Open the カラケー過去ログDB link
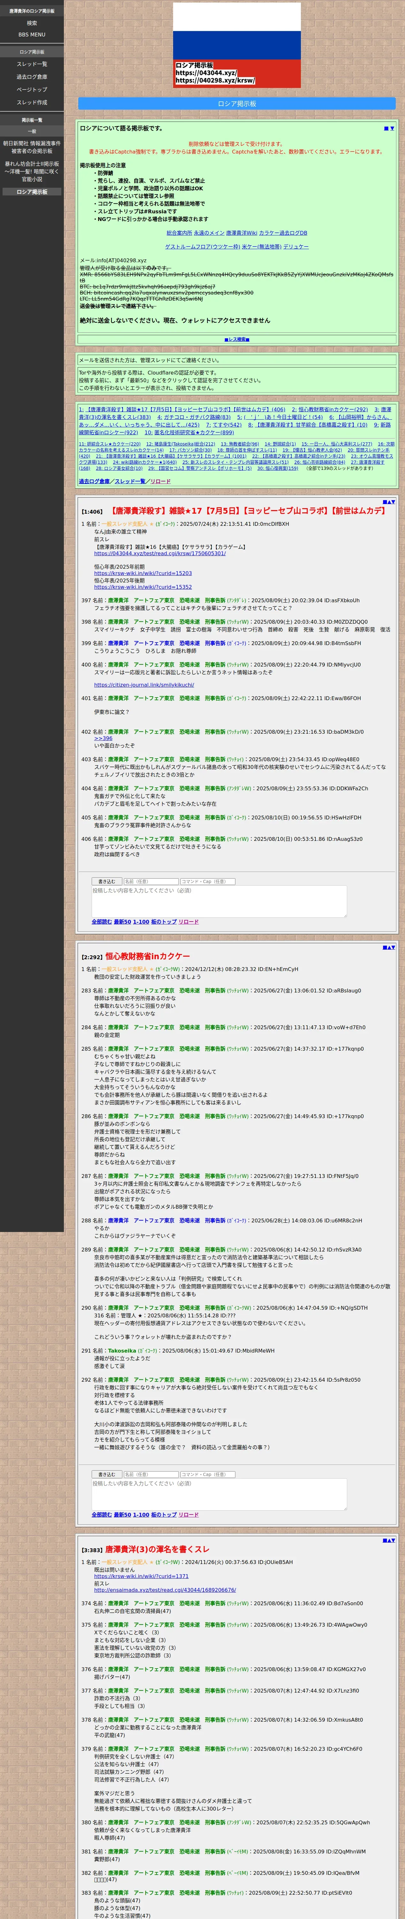This screenshot has width=405, height=1919. (x=283, y=233)
